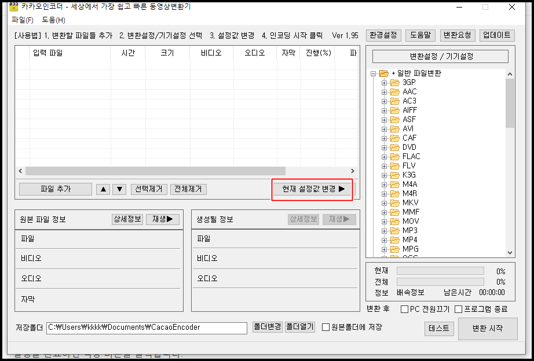Select the AVI tree label

click(408, 129)
